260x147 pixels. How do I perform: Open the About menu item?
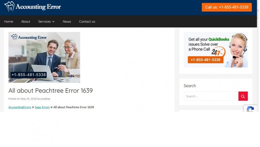pos(26,22)
